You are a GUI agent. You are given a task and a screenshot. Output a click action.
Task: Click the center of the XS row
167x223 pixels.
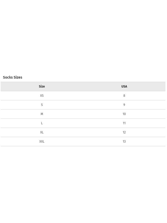click(83, 96)
